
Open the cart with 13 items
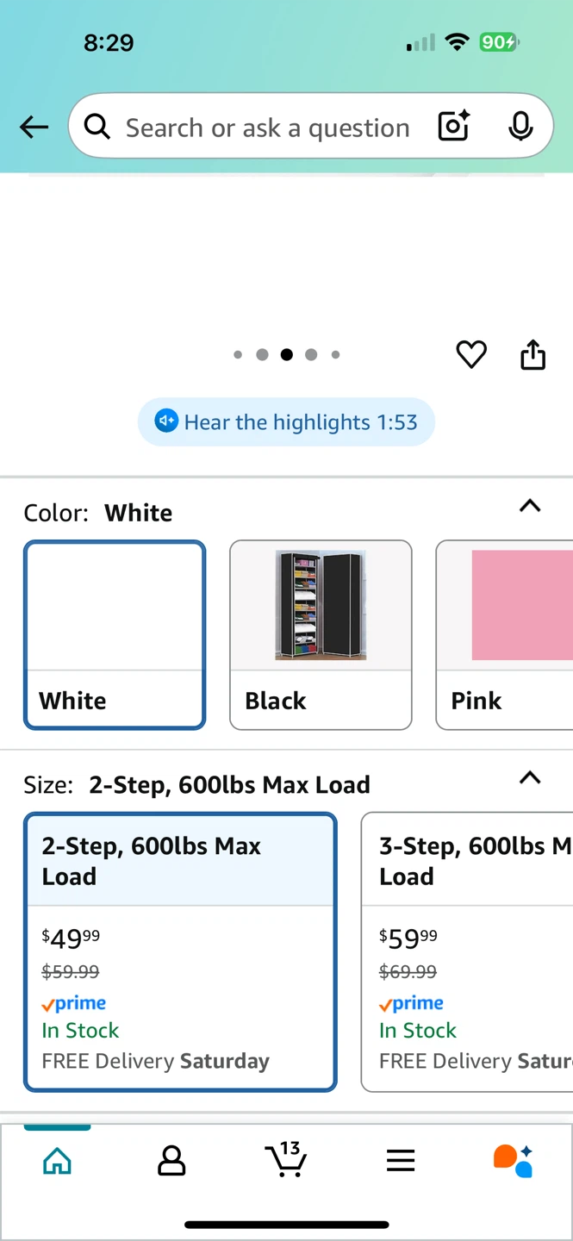(x=285, y=1160)
